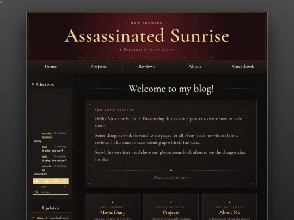Viewport: 294px width, 220px height.
Task: Open the Projects tab in navigation bar
Action: coord(99,66)
